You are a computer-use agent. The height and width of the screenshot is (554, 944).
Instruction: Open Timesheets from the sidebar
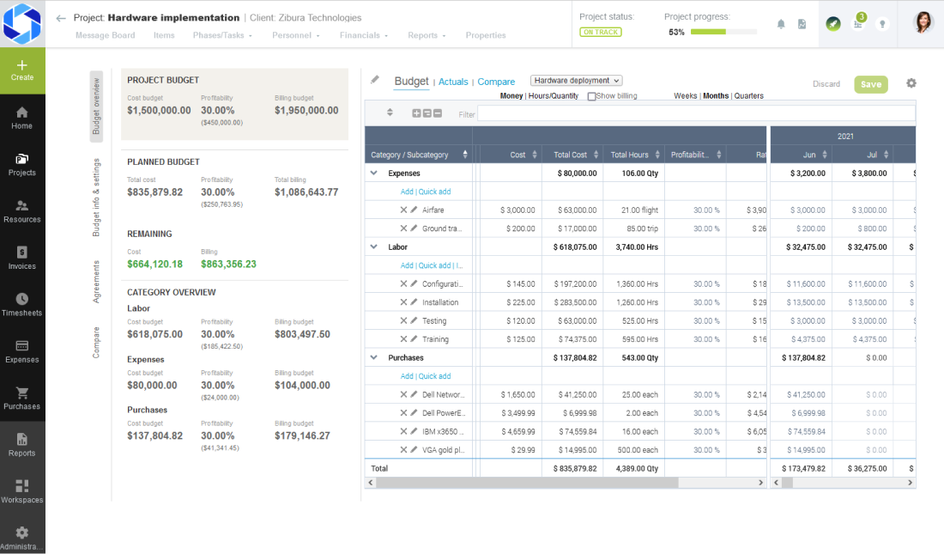tap(22, 305)
